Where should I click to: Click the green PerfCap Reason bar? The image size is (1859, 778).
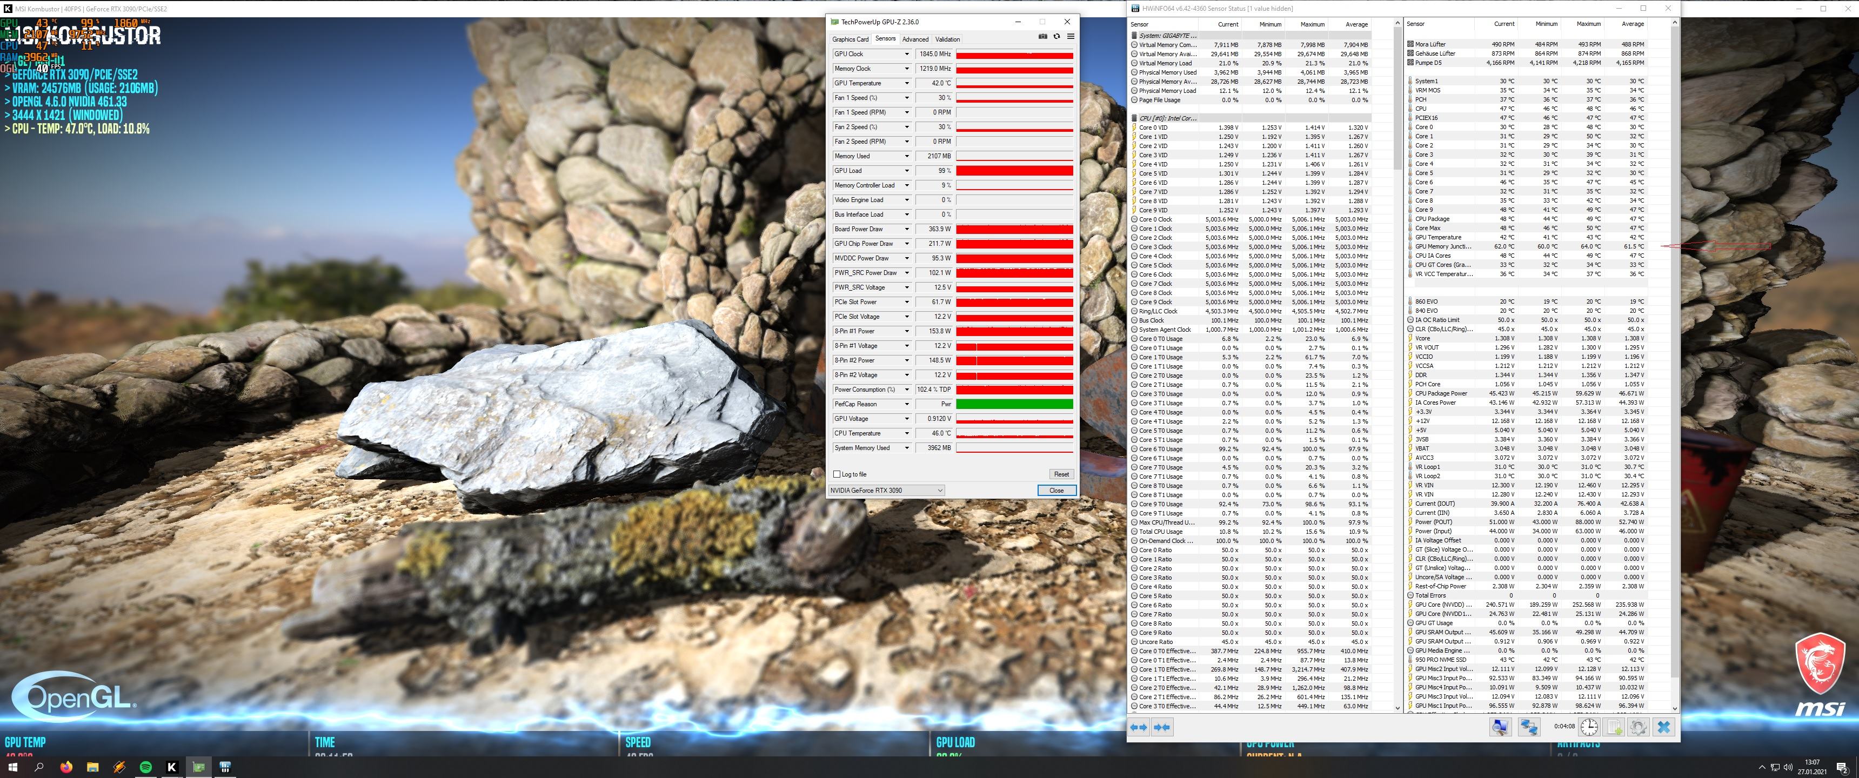click(x=1014, y=404)
